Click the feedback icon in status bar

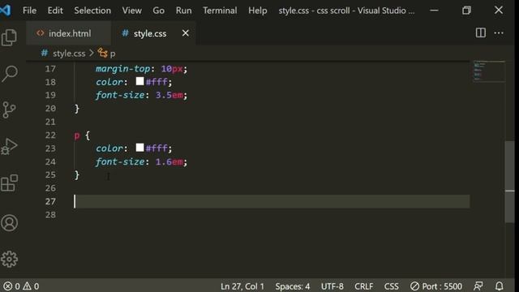(478, 286)
